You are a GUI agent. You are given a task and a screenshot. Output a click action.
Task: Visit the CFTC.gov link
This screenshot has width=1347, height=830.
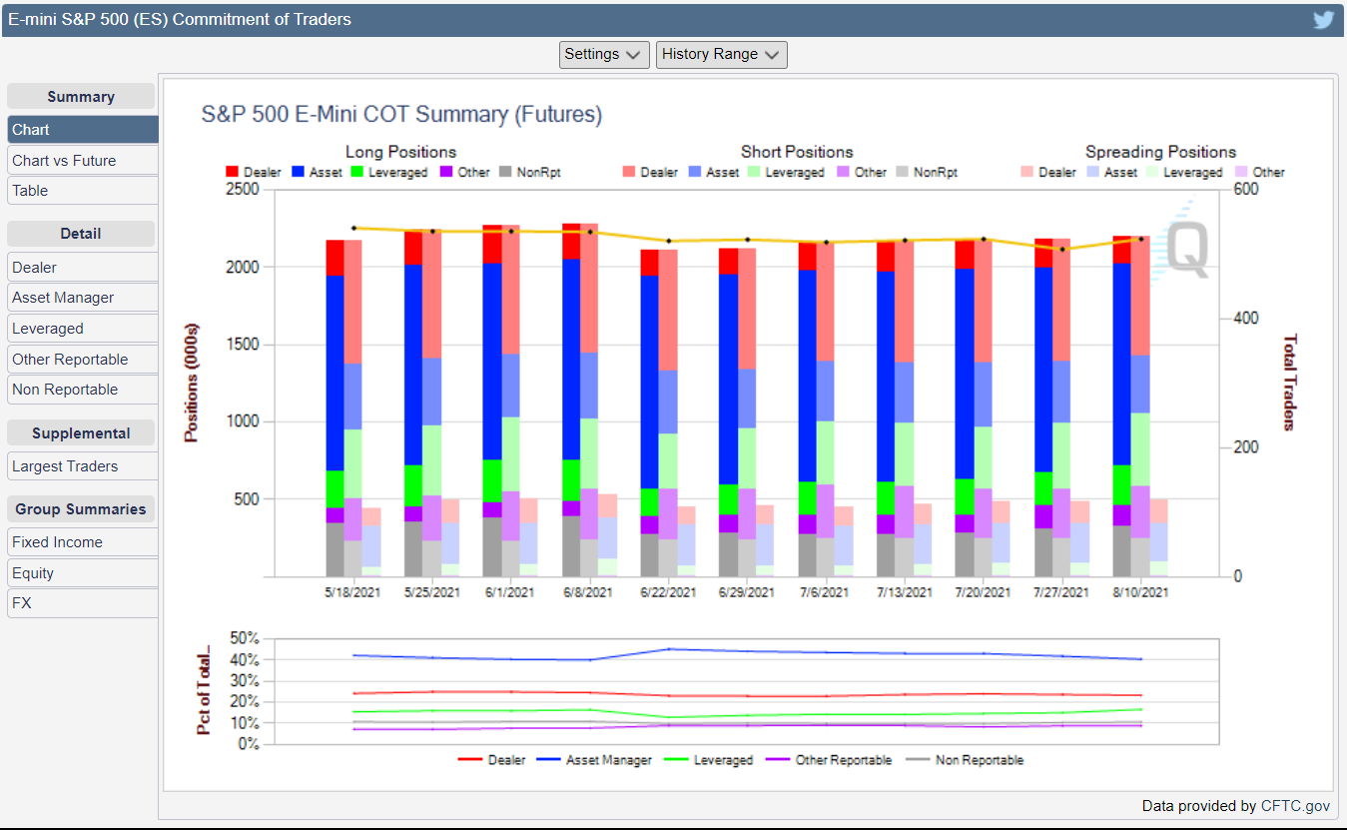[1295, 805]
